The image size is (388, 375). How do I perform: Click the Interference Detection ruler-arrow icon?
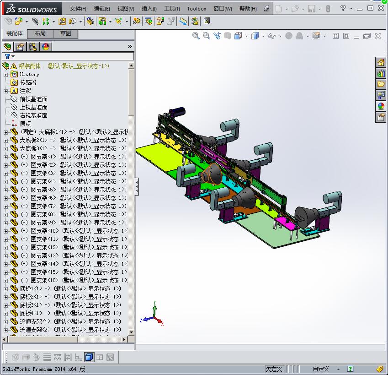coord(183,22)
